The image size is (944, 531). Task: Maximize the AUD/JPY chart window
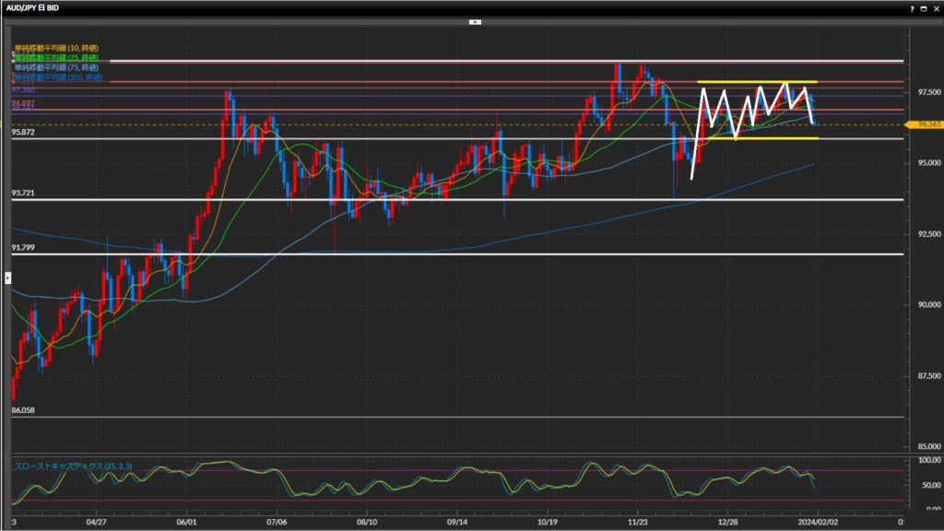click(924, 7)
